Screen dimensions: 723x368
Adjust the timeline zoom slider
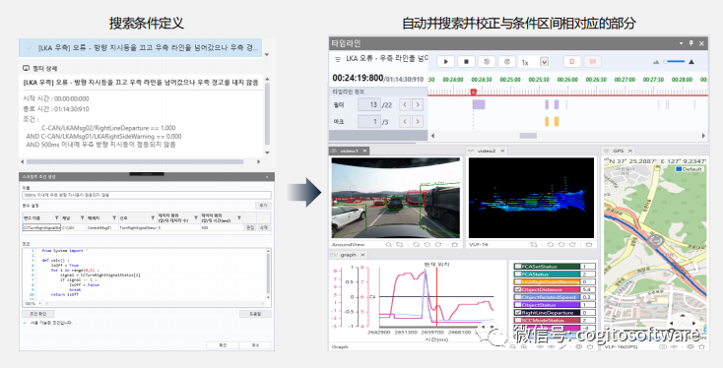pos(674,62)
